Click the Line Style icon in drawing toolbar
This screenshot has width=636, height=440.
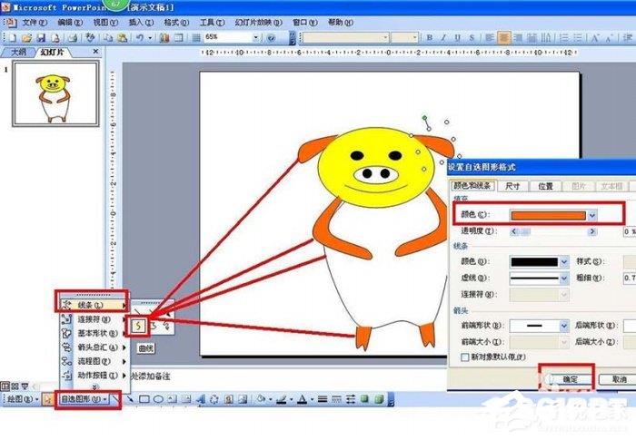click(x=323, y=399)
